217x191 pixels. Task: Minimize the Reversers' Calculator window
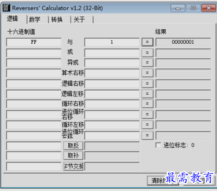178,8
